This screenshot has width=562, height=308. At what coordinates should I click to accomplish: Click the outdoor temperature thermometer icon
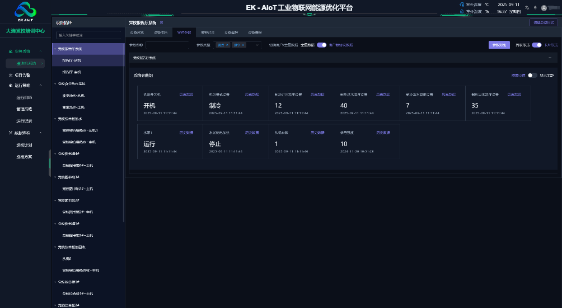click(461, 4)
